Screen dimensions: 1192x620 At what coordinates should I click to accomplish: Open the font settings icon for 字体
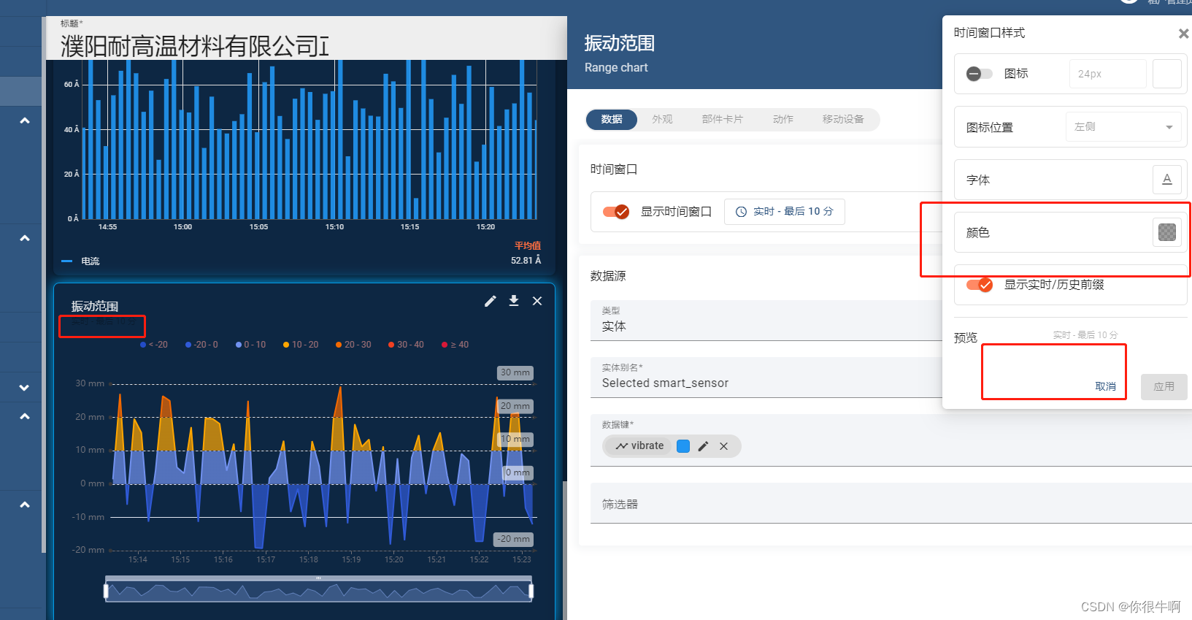pos(1166,180)
